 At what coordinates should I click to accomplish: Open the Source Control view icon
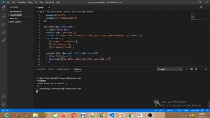click(4, 24)
